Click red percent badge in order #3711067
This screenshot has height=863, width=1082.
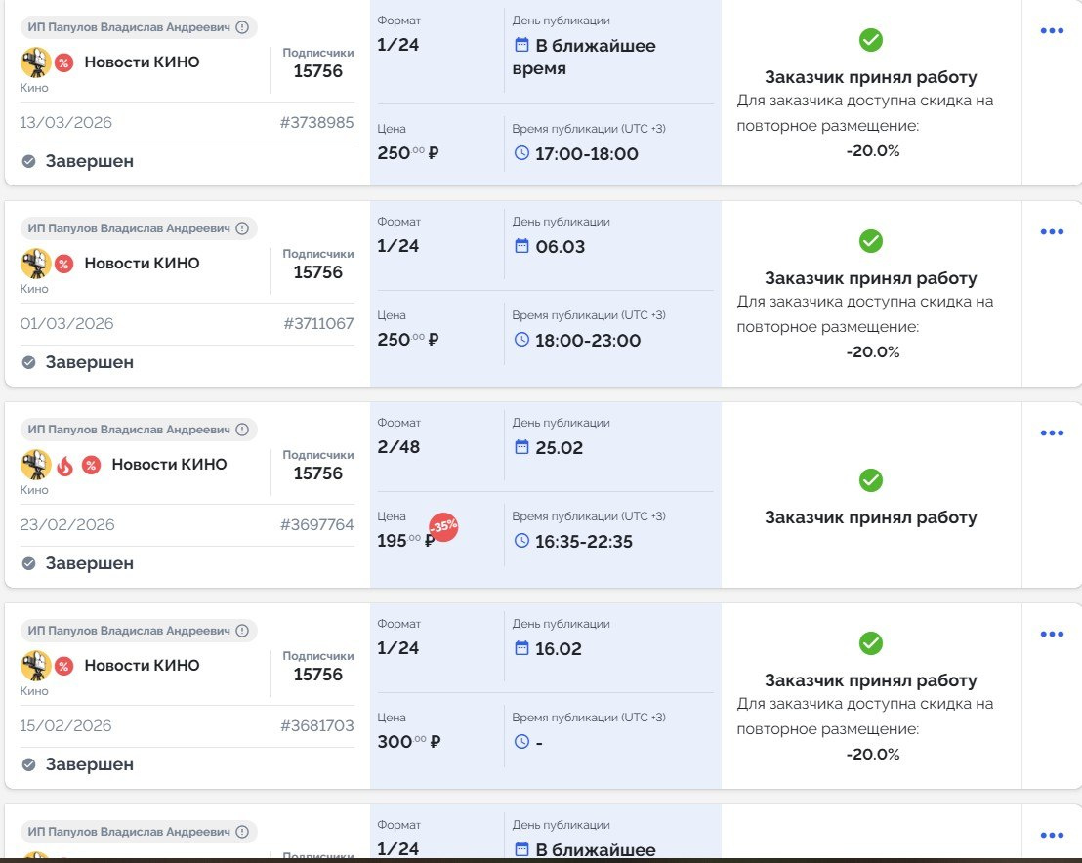(x=63, y=264)
